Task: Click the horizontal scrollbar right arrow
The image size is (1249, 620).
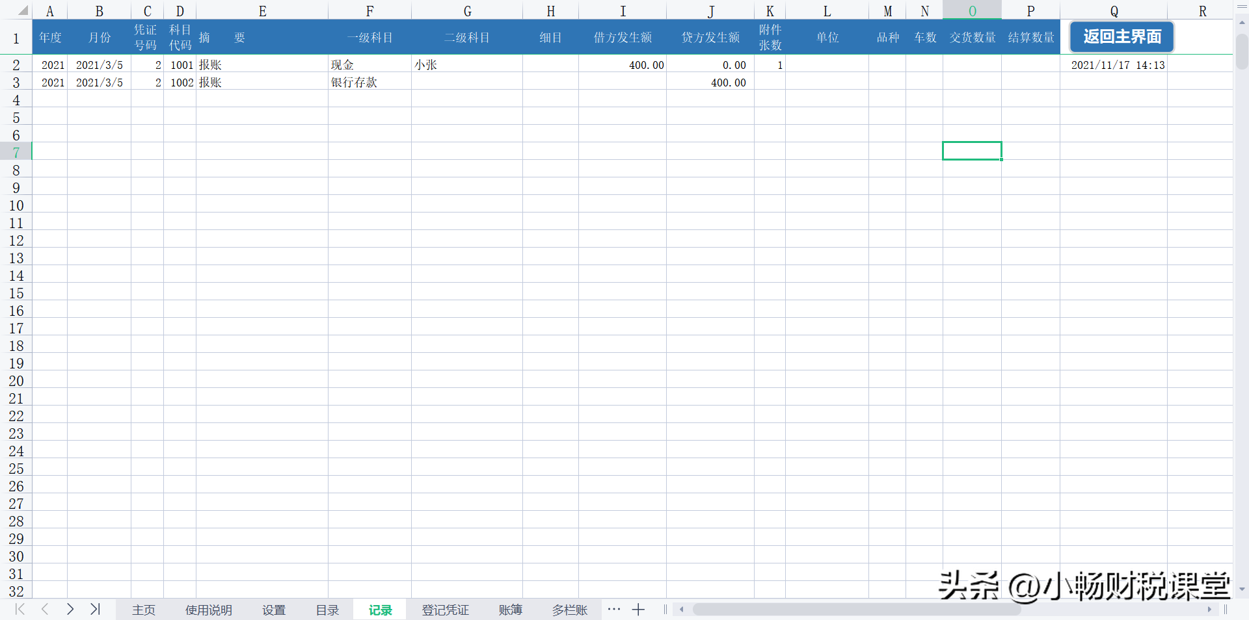Action: 1209,610
